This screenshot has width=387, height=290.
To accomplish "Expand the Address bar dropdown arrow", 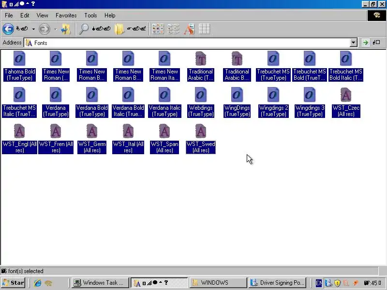I will [354, 43].
